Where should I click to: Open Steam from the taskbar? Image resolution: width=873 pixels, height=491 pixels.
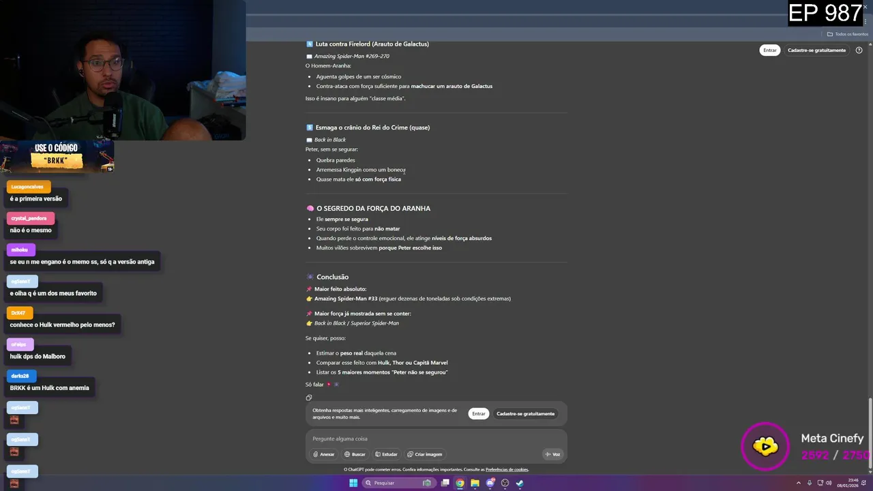[520, 483]
